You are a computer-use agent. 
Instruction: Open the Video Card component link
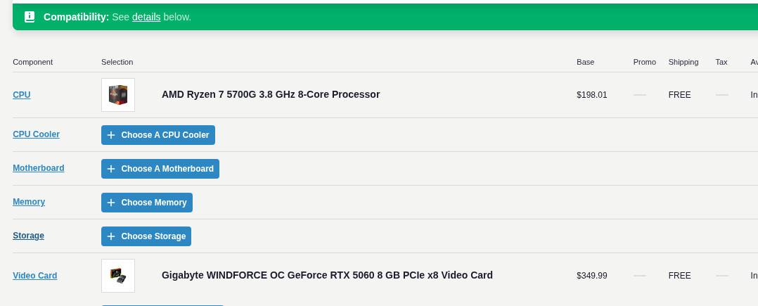coord(35,276)
